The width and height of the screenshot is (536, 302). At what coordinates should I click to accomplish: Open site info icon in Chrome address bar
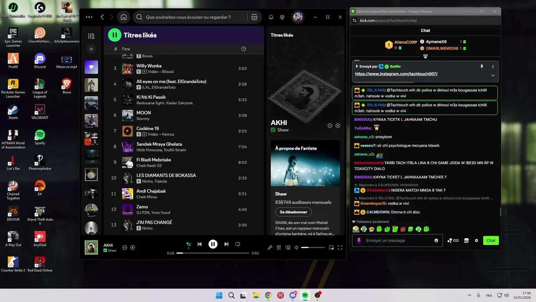click(355, 20)
